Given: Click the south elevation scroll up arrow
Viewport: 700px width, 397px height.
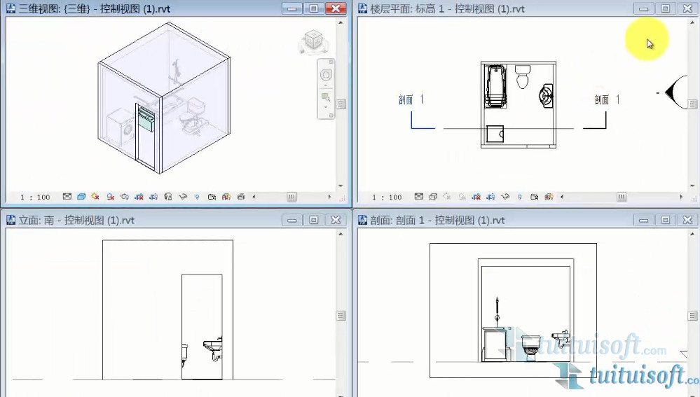Looking at the screenshot, I should 341,234.
